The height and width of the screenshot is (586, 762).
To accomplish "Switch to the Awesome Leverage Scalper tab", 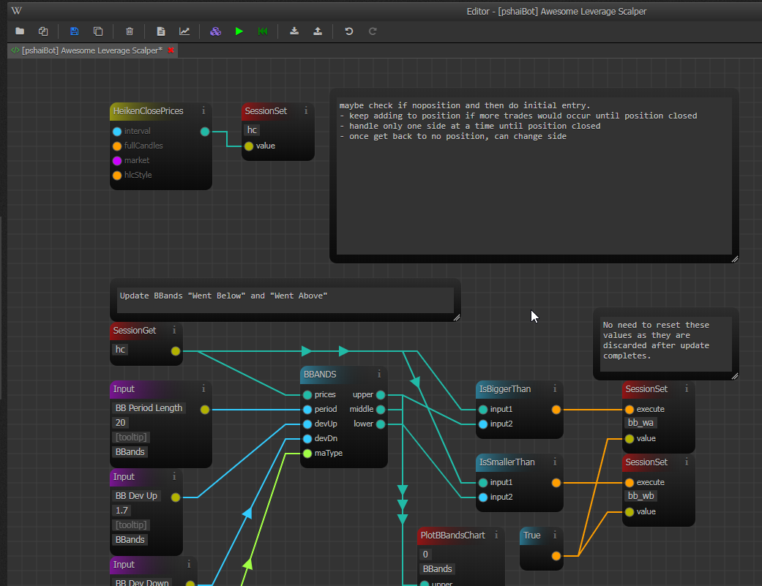I will tap(91, 50).
